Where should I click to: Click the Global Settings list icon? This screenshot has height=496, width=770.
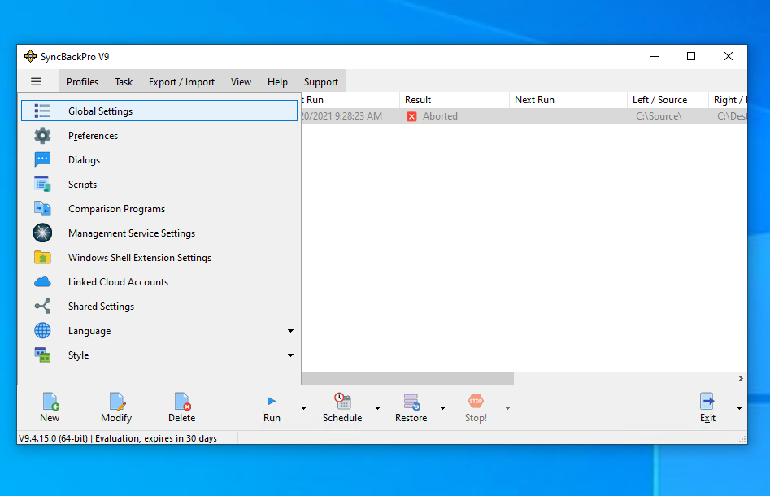coord(42,111)
